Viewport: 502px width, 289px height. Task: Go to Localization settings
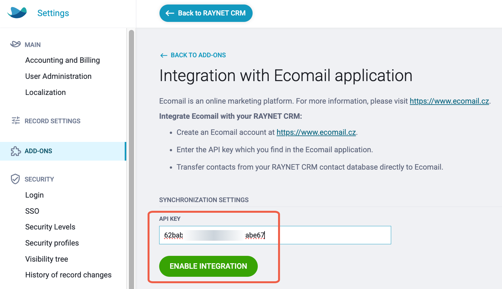point(45,92)
